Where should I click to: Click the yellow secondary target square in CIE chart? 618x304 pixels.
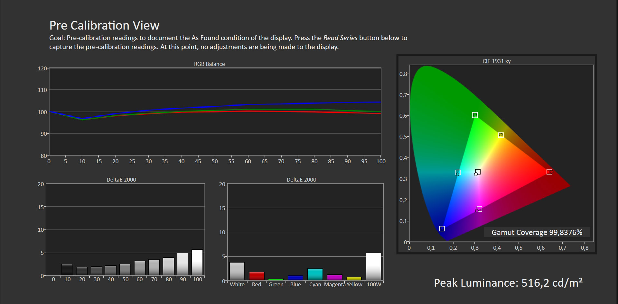501,135
